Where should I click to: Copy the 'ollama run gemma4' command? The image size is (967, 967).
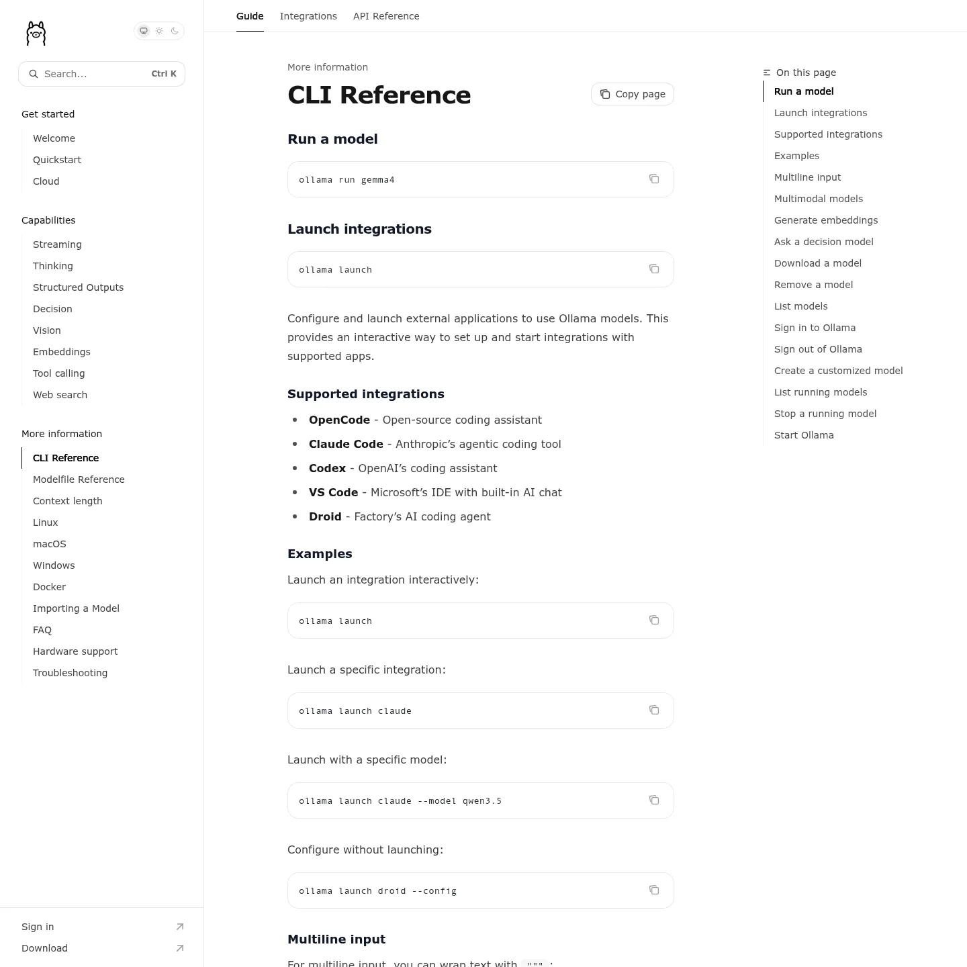pos(654,179)
